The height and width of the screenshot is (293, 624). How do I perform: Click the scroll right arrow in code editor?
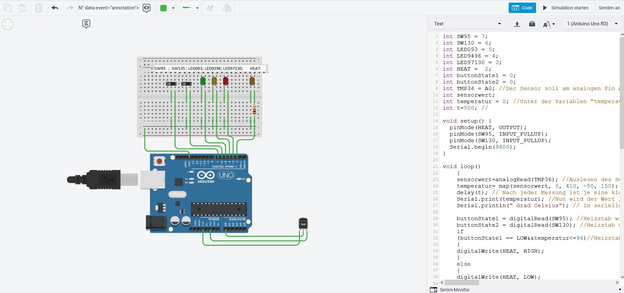point(617,283)
